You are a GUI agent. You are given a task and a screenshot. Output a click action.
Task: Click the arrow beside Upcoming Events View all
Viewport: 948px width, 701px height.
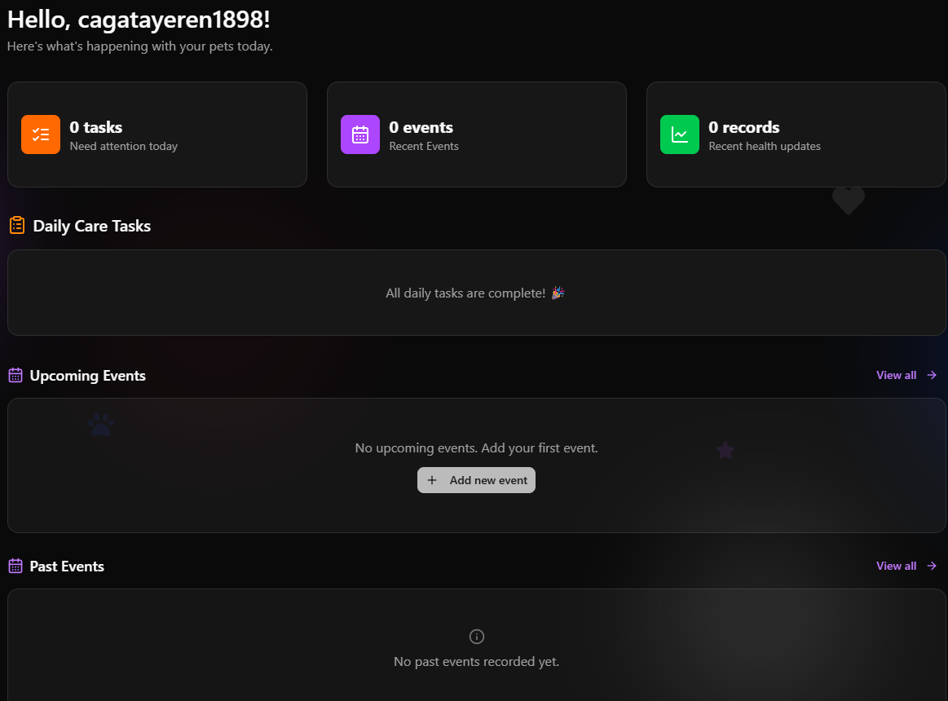(933, 375)
